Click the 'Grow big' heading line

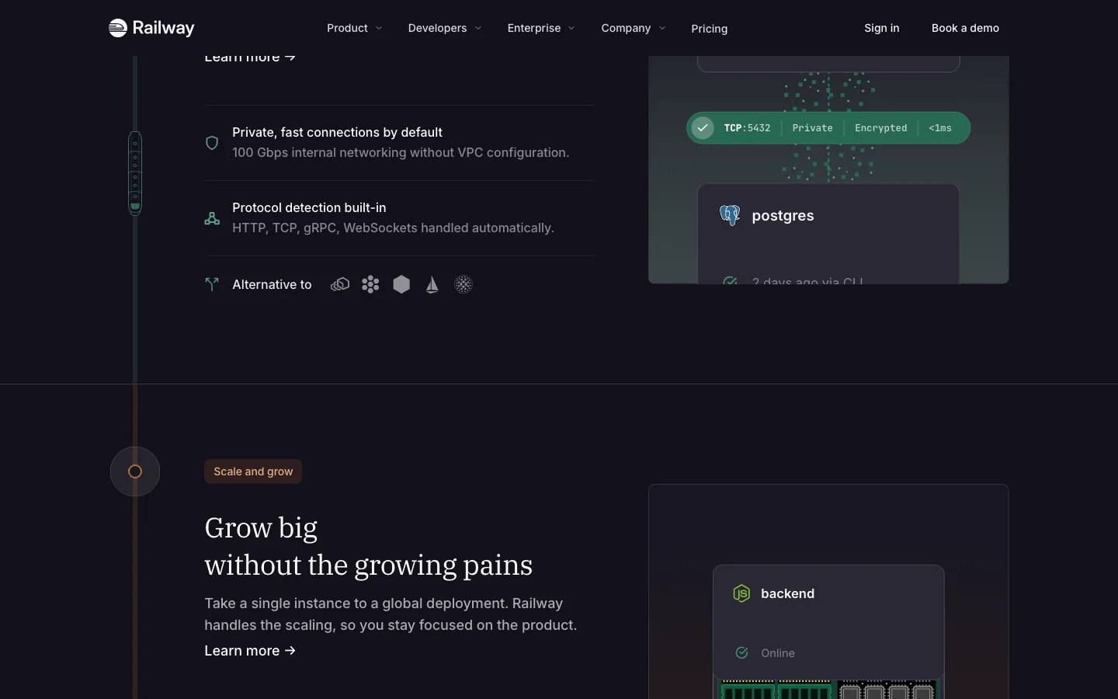coord(261,528)
